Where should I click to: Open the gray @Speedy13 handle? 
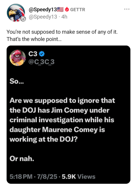[x=43, y=17]
